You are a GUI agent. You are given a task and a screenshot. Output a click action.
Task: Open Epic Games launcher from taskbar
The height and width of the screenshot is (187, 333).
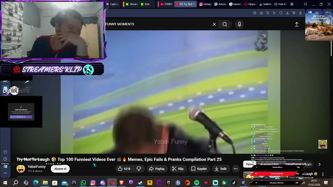(x=169, y=183)
